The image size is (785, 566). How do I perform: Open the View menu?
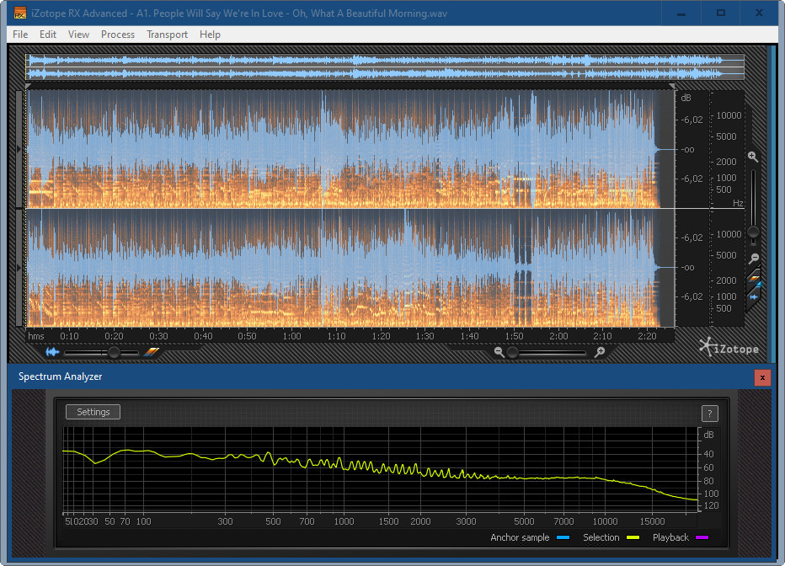78,35
